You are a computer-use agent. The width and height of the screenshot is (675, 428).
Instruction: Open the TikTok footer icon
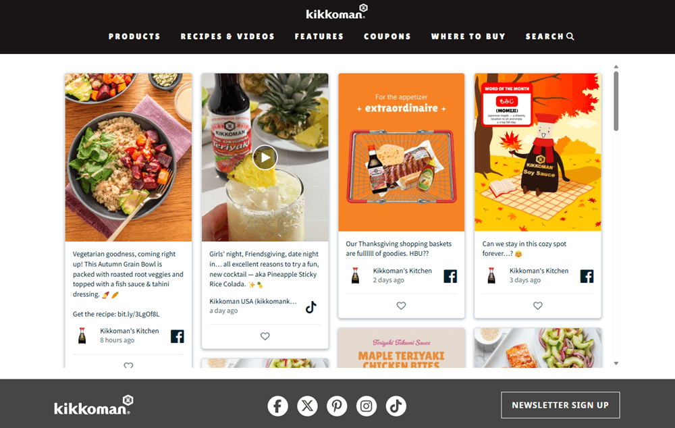(x=396, y=406)
